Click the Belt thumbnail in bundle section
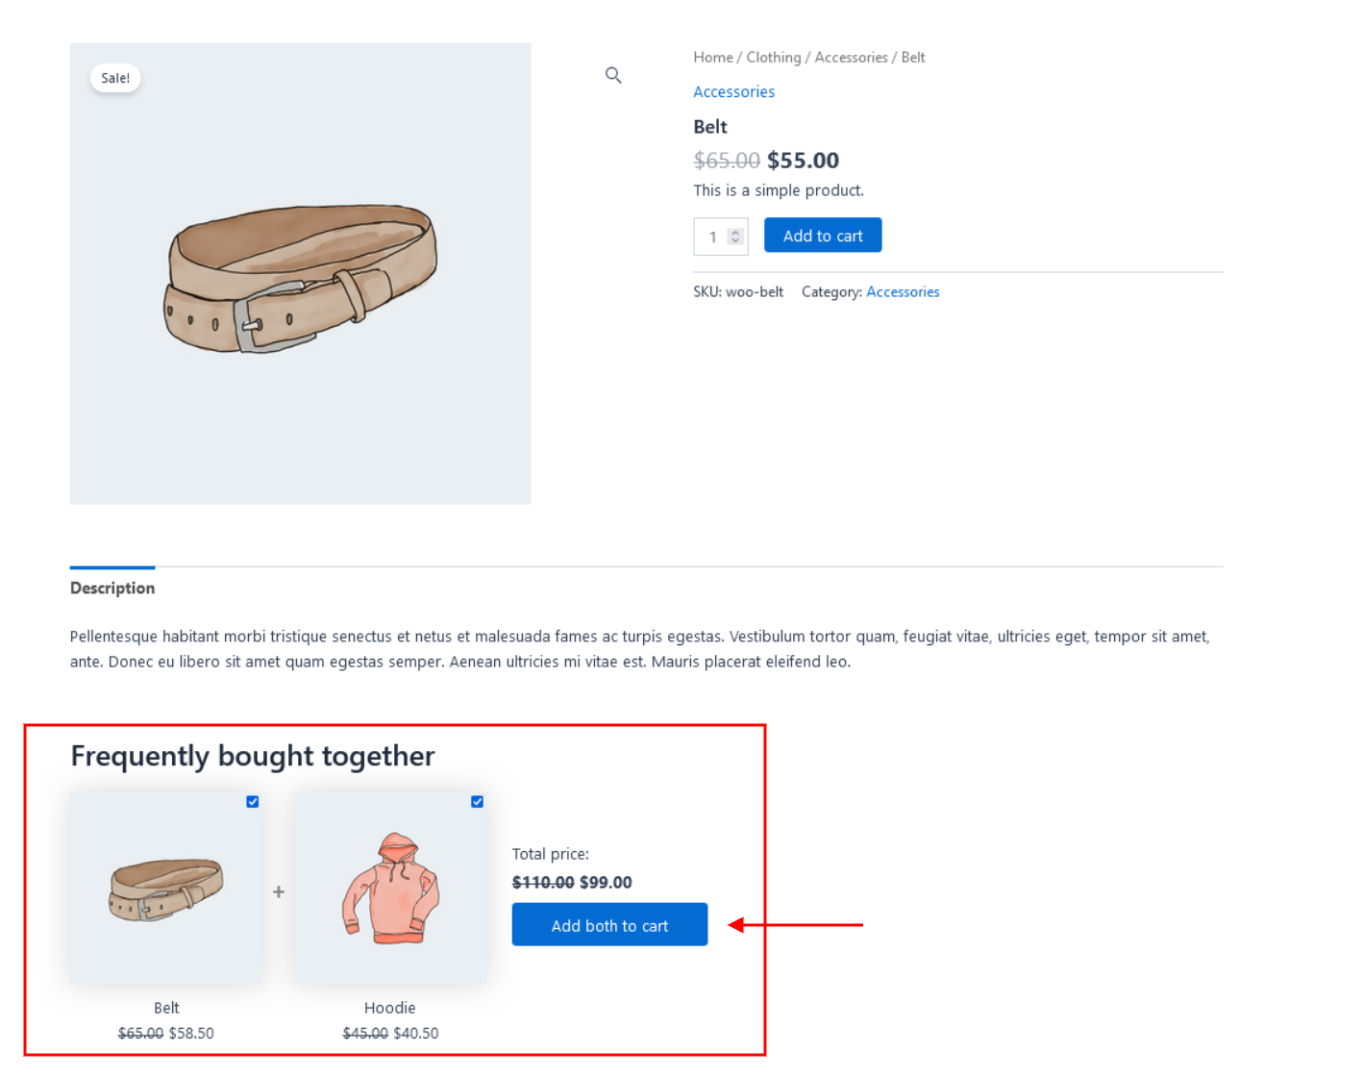The image size is (1362, 1077). tap(166, 889)
